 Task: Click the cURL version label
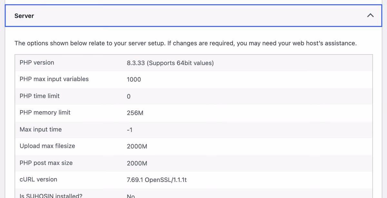point(38,179)
